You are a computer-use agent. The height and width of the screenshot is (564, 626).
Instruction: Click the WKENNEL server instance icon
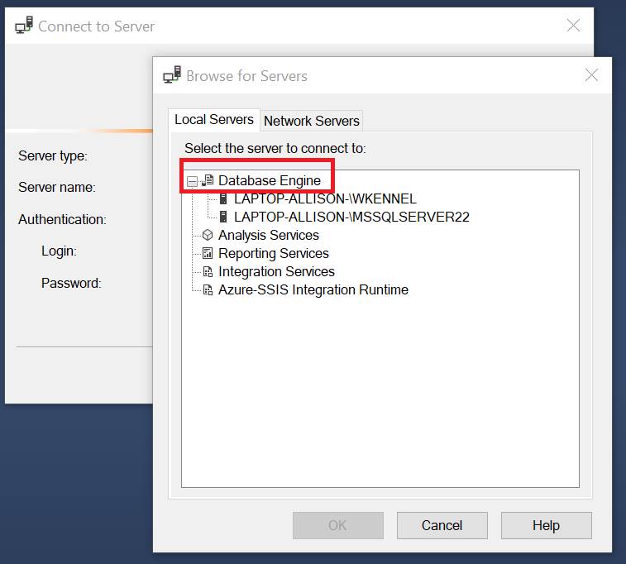tap(223, 198)
